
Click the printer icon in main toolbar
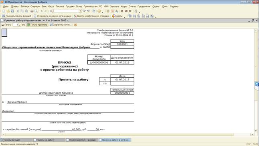pyautogui.click(x=32, y=11)
